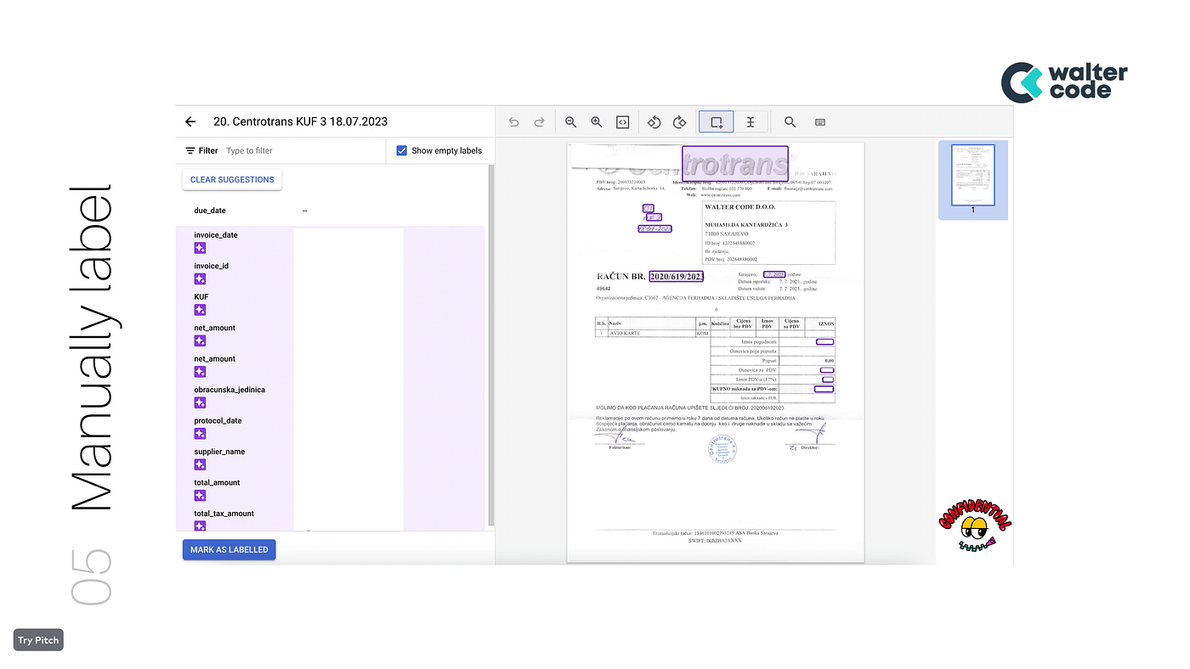1190x669 pixels.
Task: Go back using the arrow beside the document title
Action: 190,121
